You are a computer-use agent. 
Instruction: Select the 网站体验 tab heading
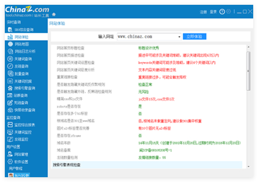tap(57, 23)
